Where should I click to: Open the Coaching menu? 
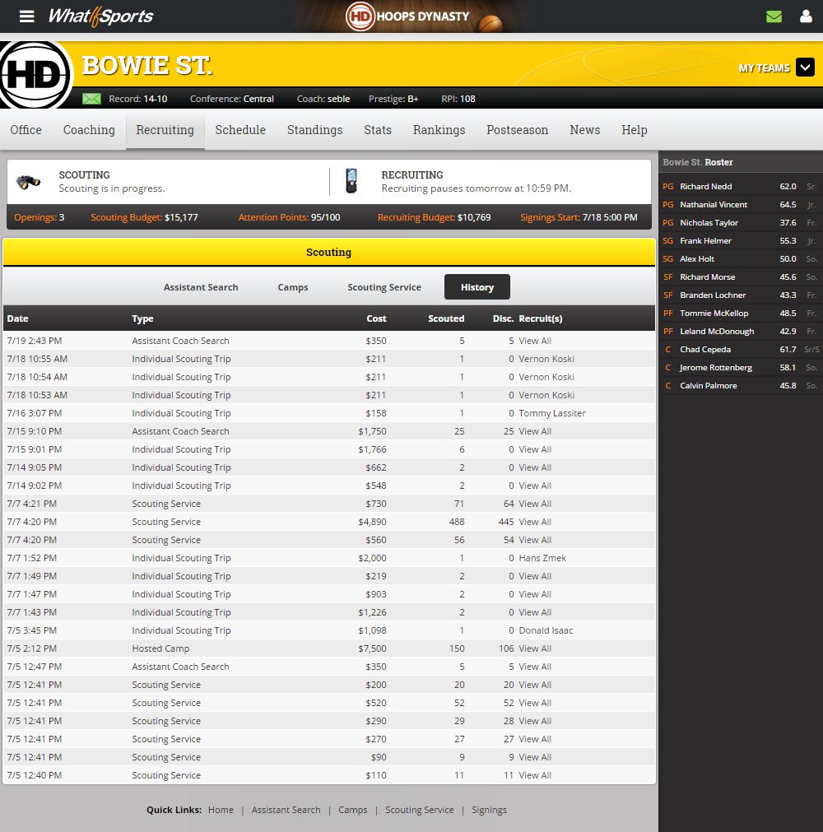[89, 130]
